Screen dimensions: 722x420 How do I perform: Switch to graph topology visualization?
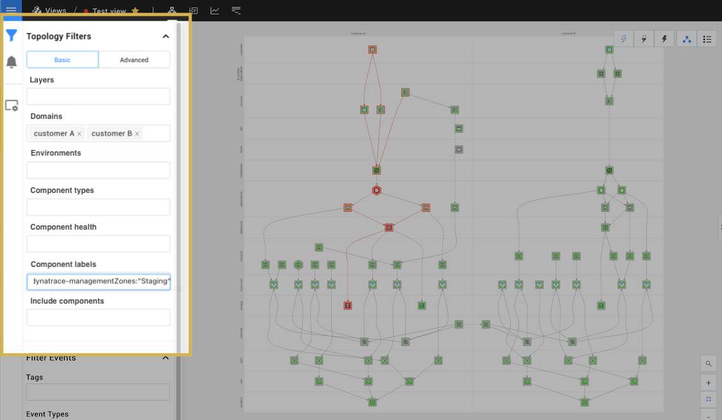click(687, 39)
